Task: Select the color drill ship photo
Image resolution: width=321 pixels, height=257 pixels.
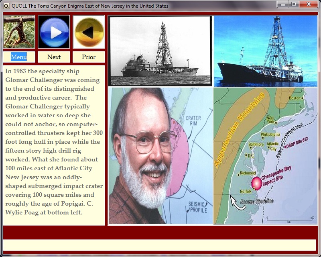Action: pos(265,51)
